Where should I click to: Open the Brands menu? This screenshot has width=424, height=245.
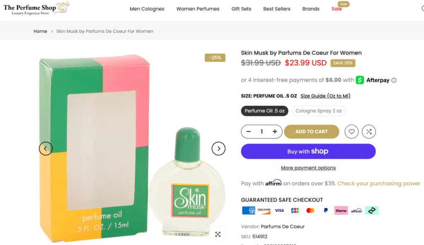point(311,9)
